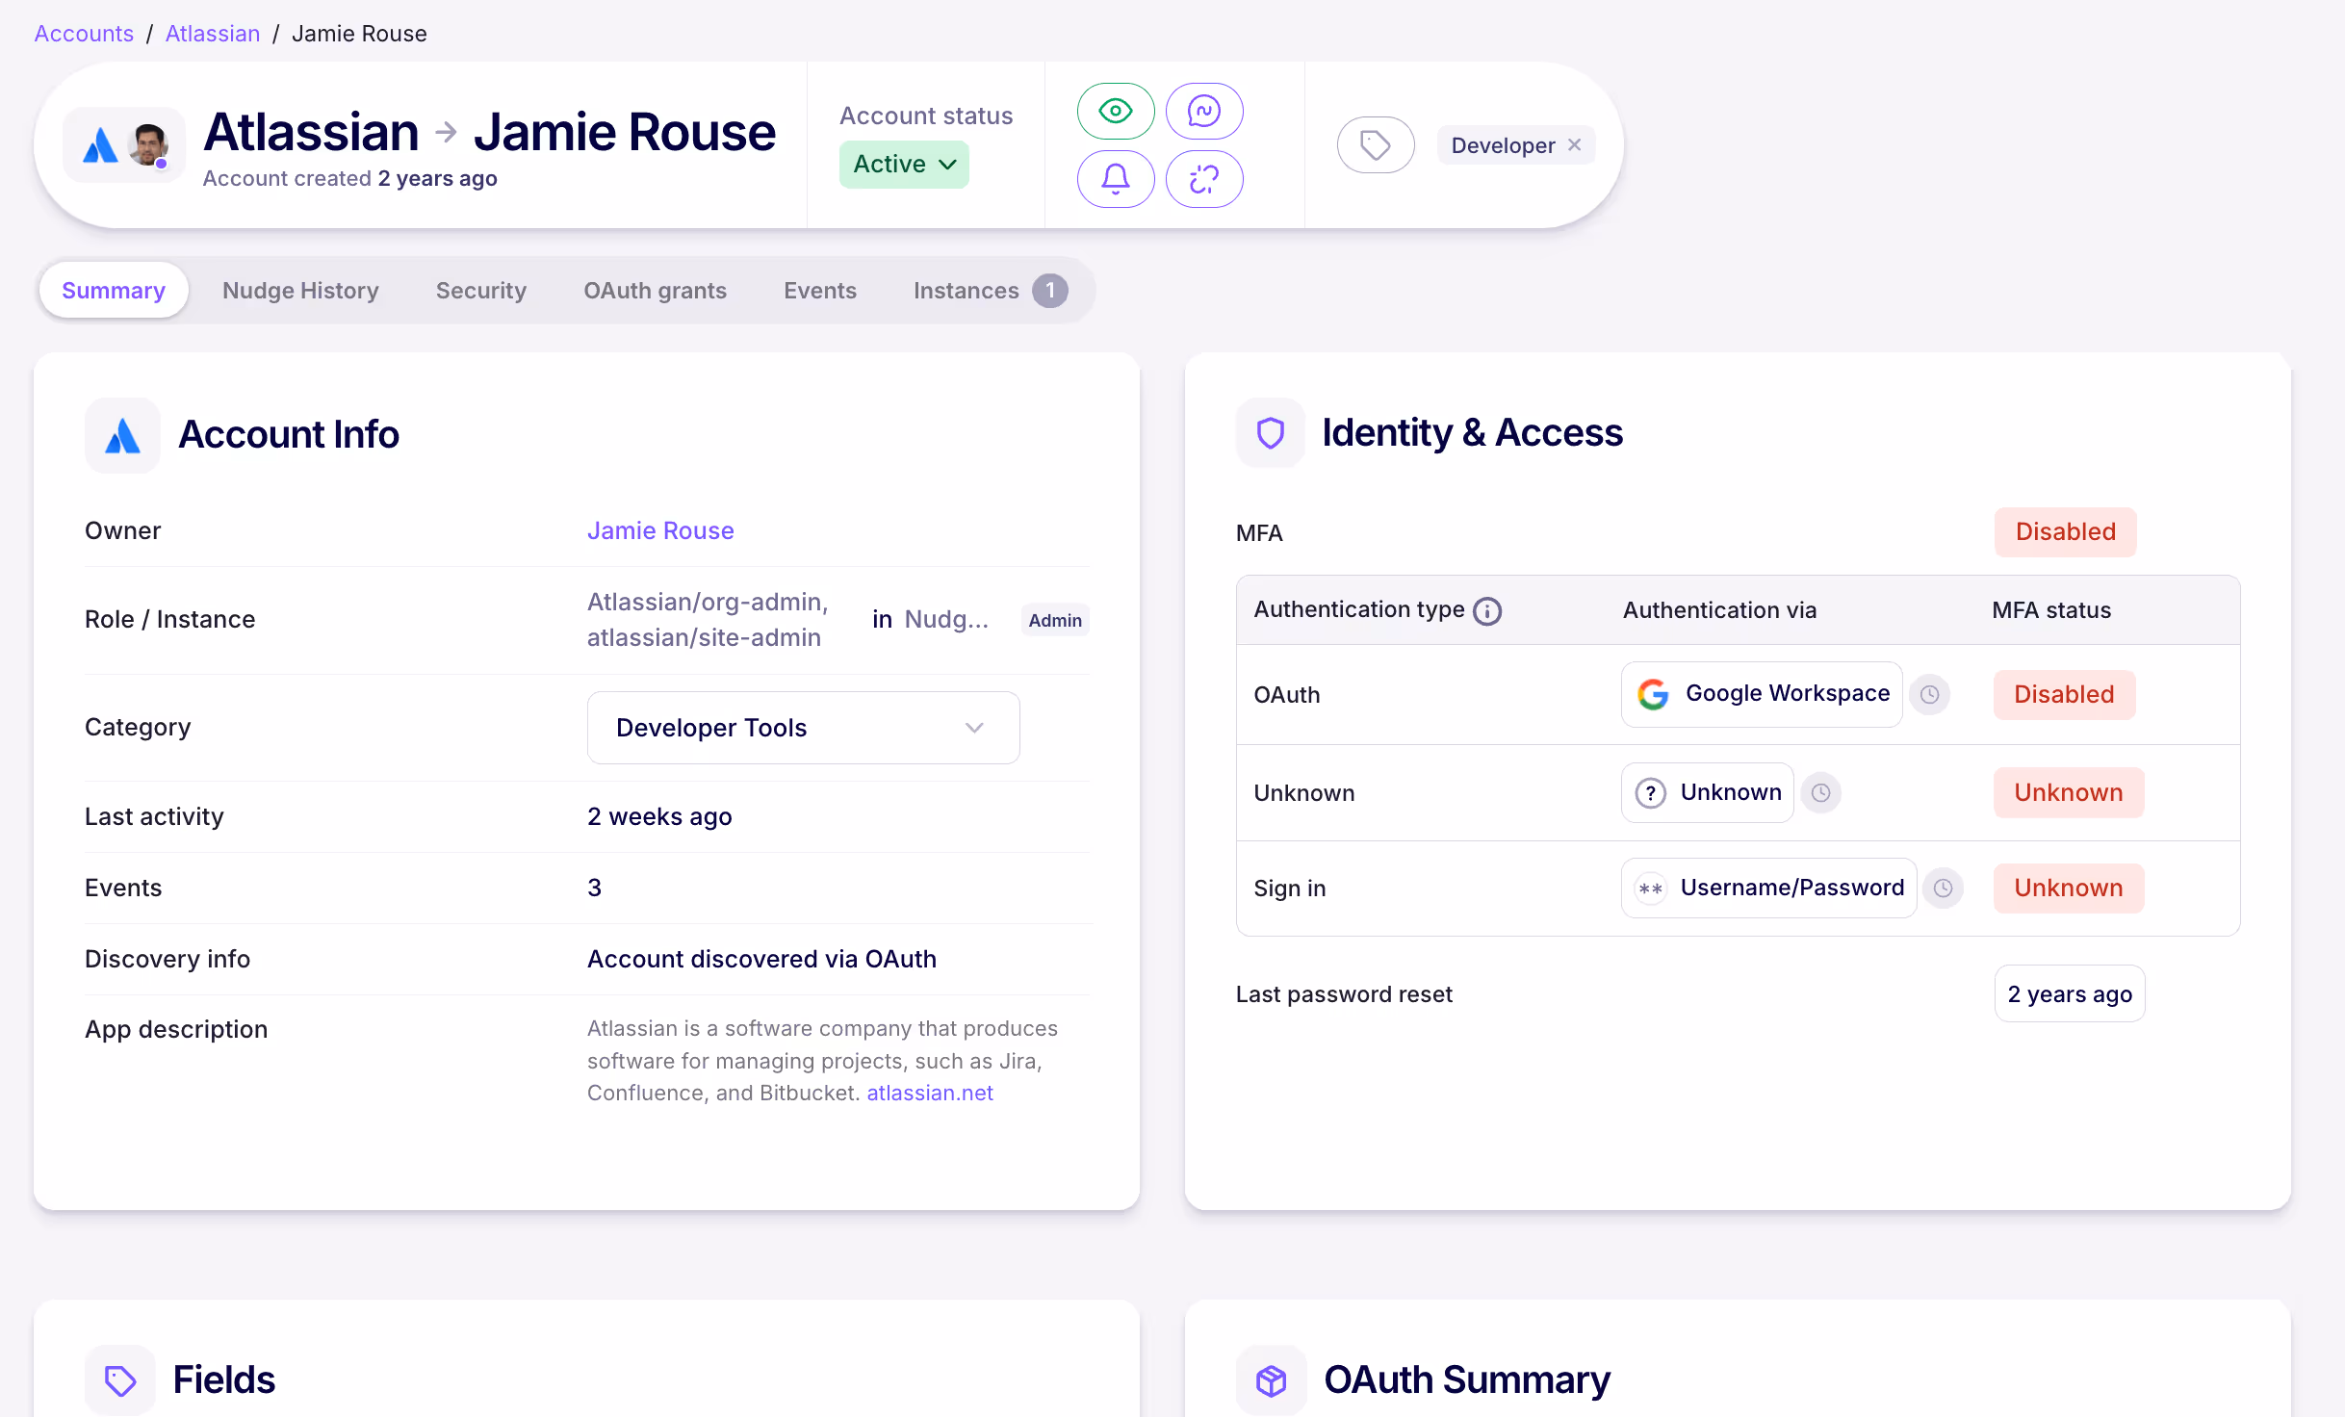Select the Summary tab
The height and width of the screenshot is (1417, 2345).
[114, 291]
